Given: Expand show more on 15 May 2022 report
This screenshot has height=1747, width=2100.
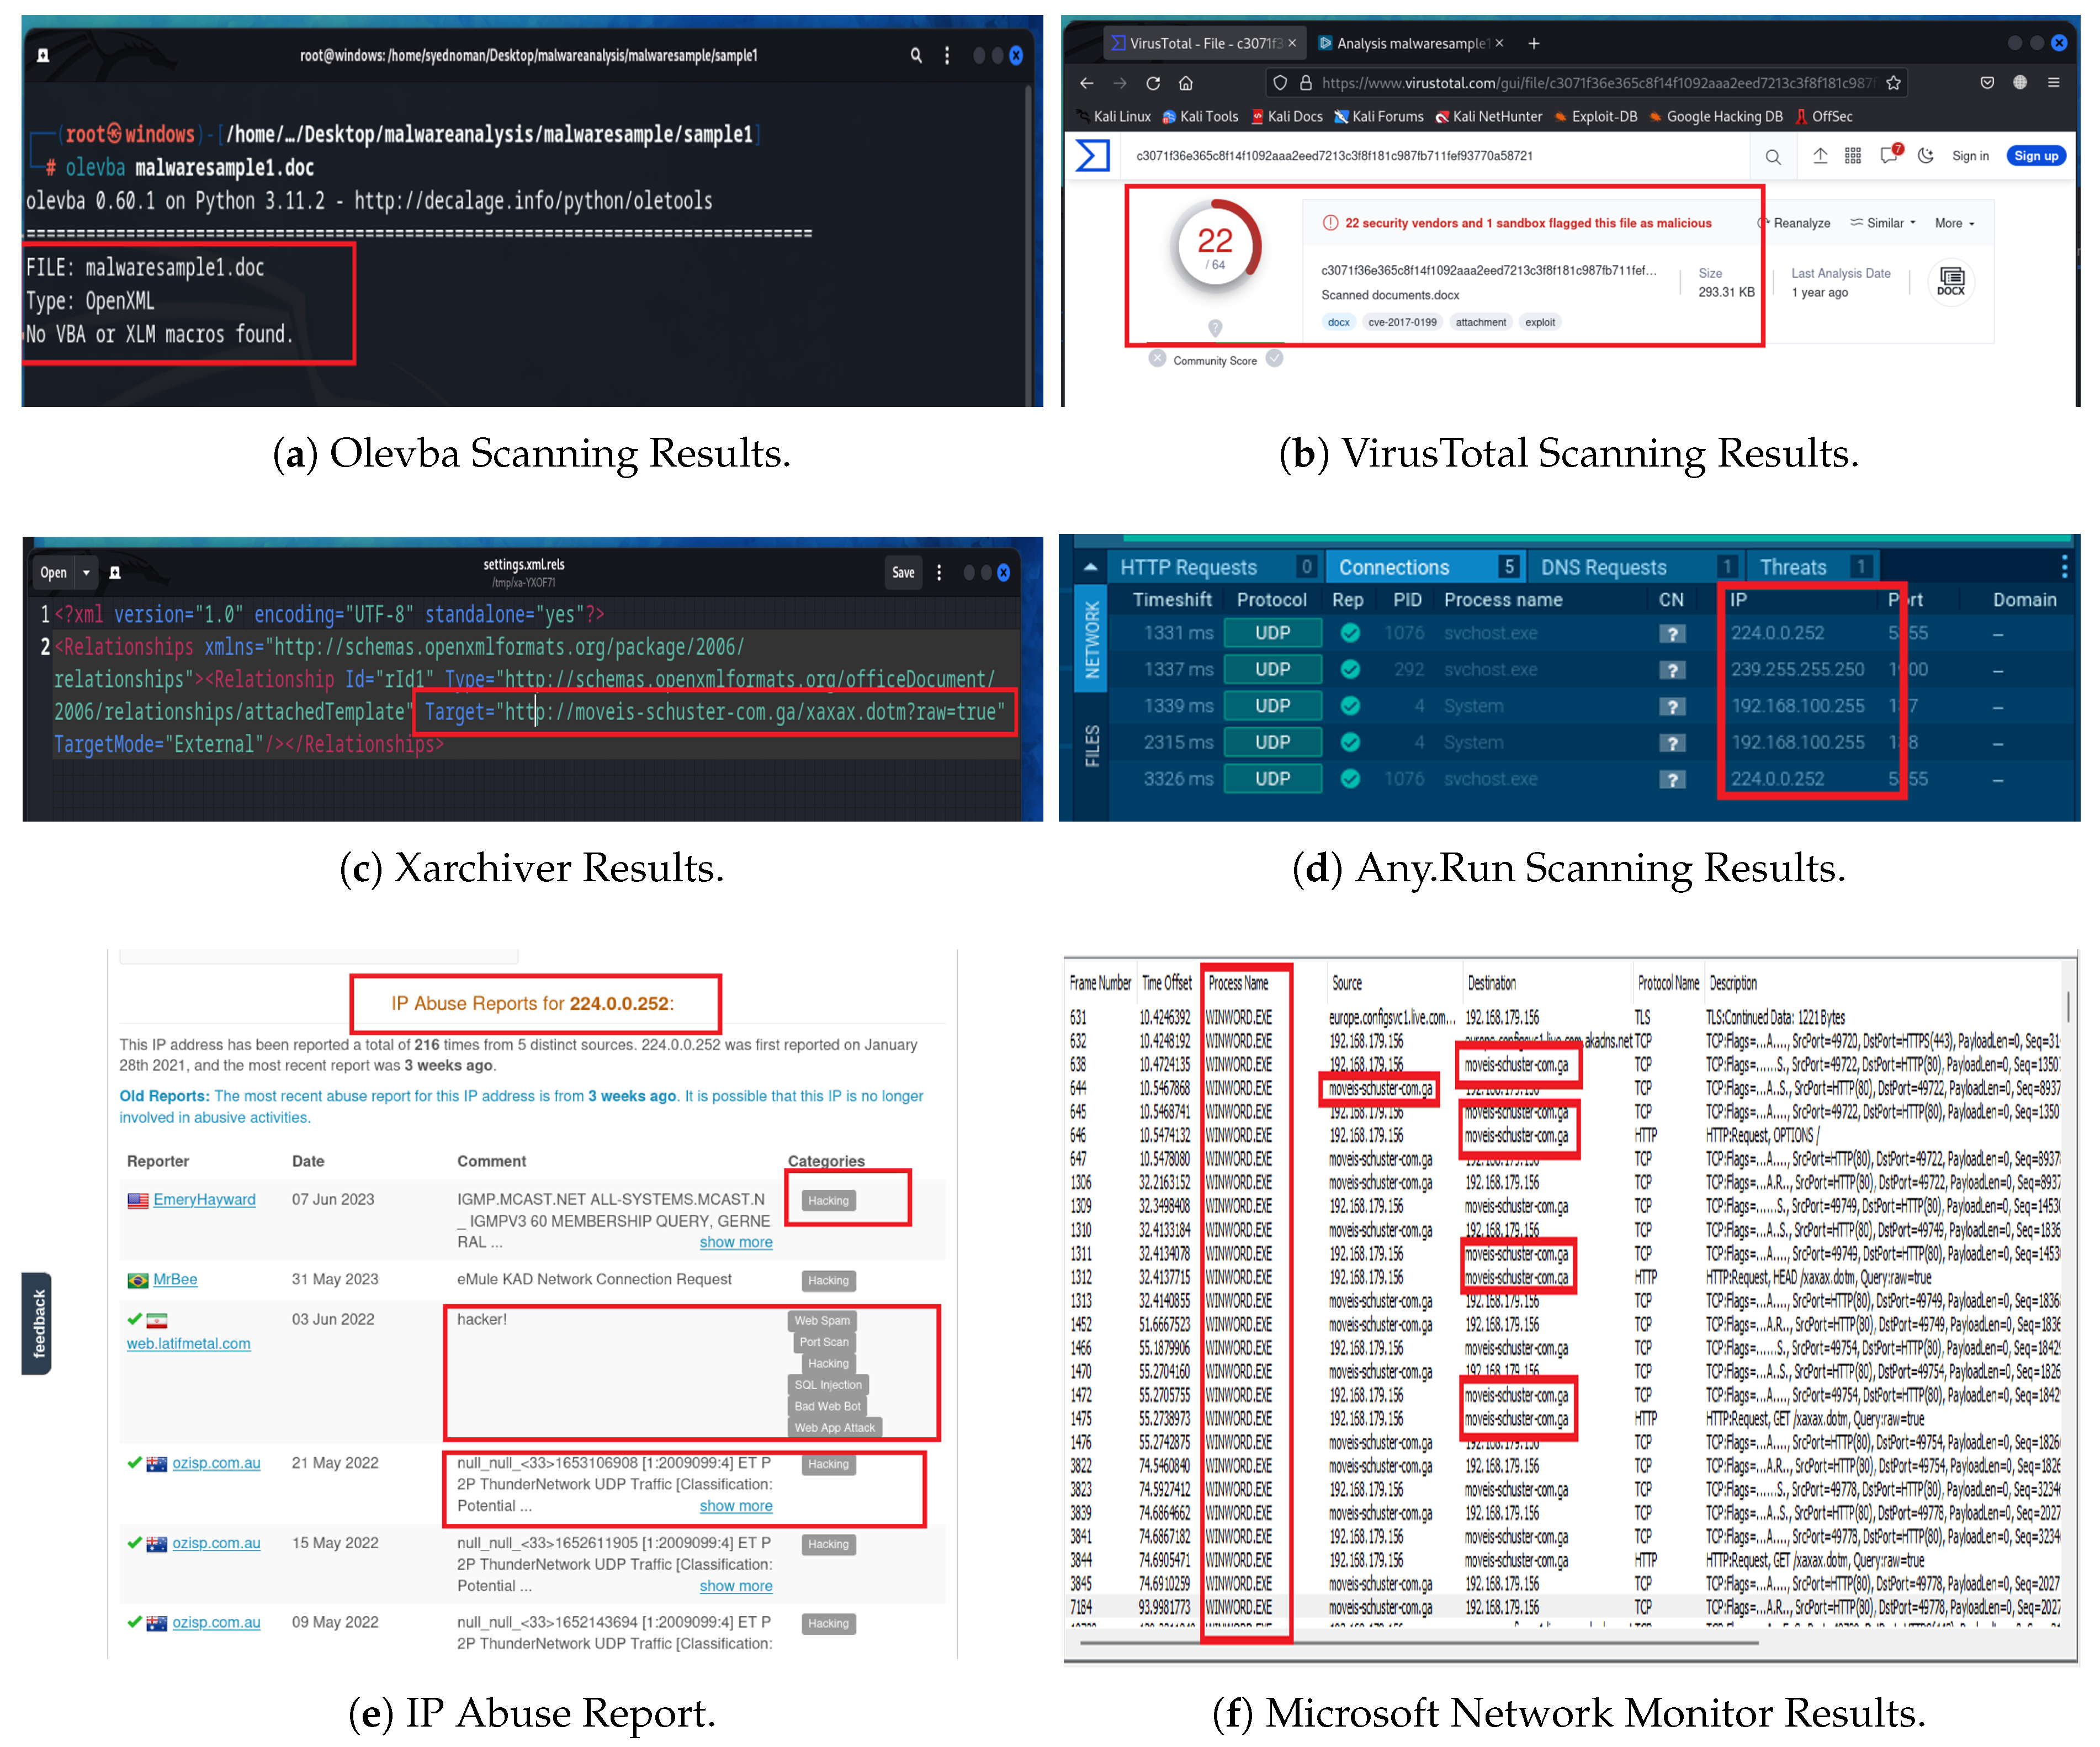Looking at the screenshot, I should click(x=736, y=1586).
